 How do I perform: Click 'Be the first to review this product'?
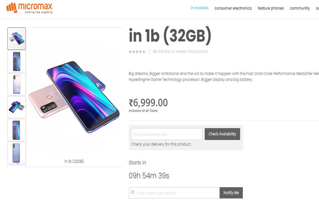(x=181, y=52)
